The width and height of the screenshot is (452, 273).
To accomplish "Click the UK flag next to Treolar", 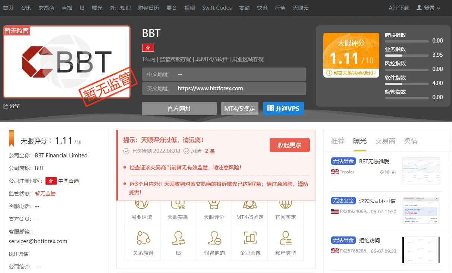I will [x=335, y=172].
